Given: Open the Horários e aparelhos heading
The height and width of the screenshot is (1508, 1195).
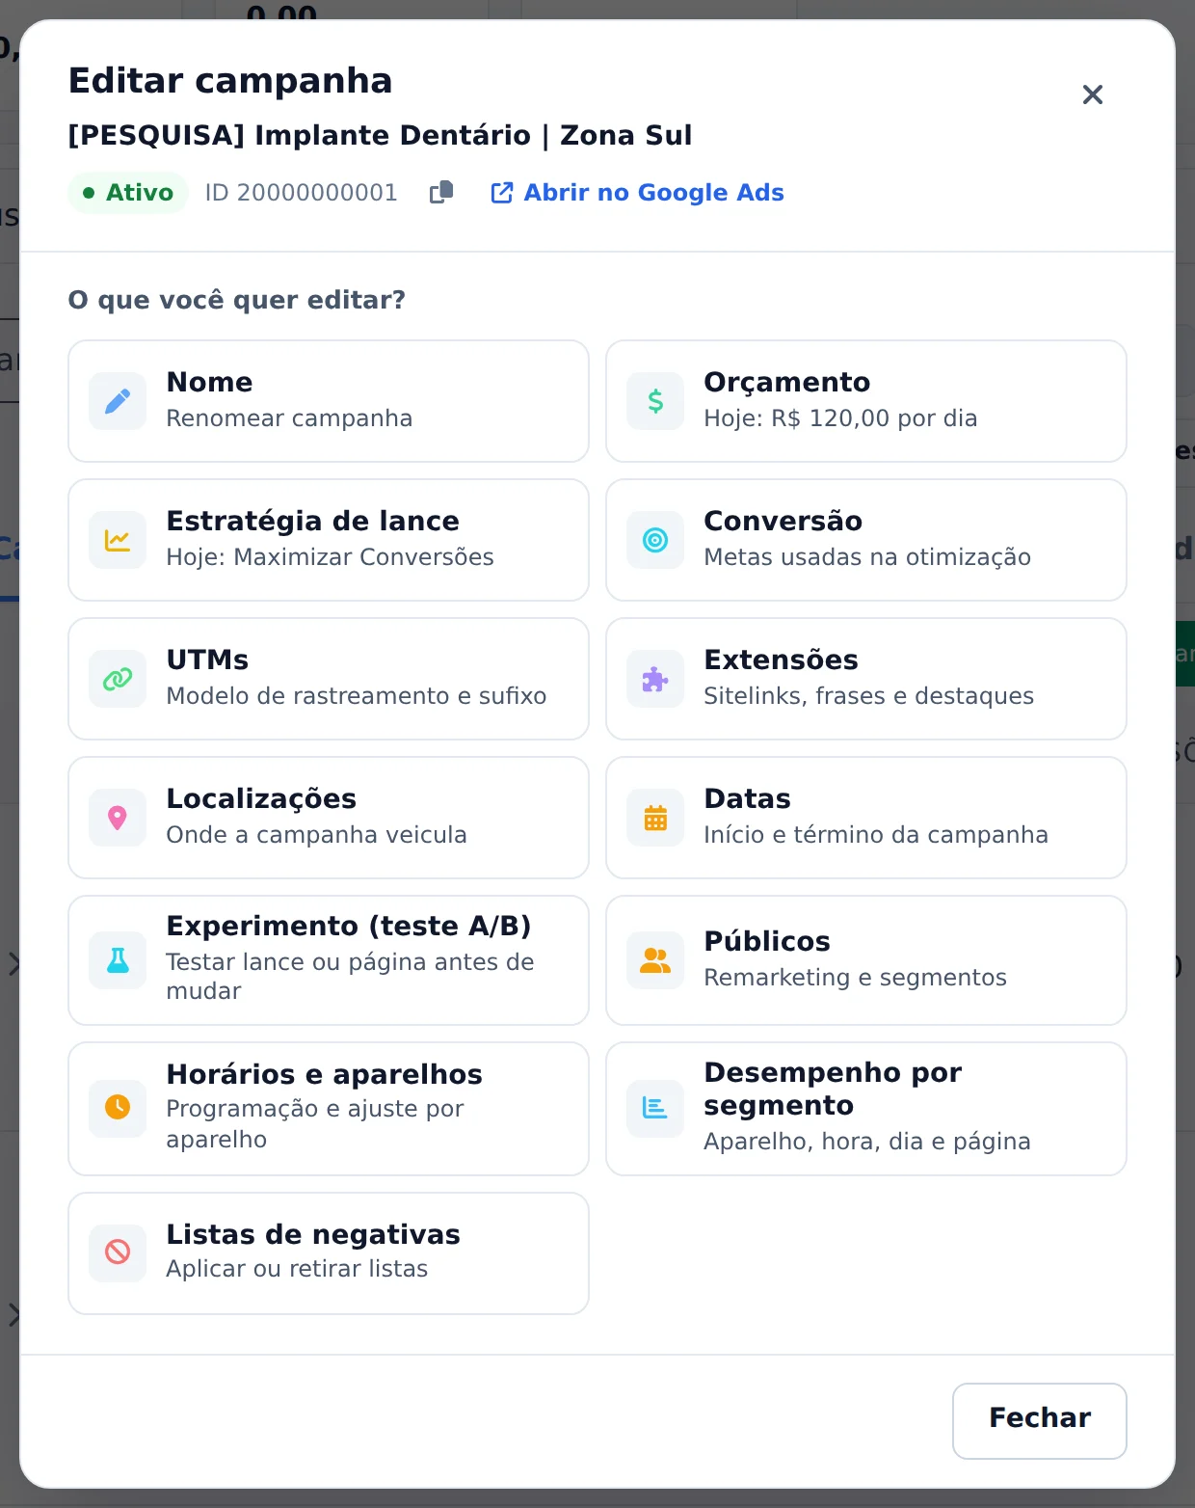Looking at the screenshot, I should click(x=324, y=1074).
